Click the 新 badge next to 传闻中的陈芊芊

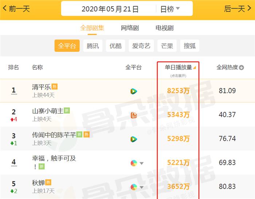pyautogui.click(x=79, y=134)
